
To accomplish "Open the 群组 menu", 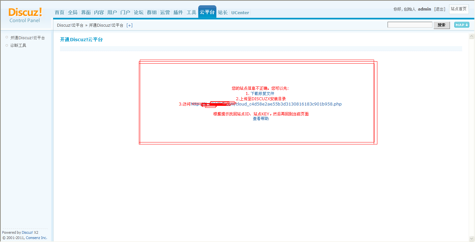I will coord(152,13).
